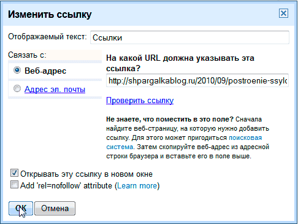Confirm with the OK button

(21, 208)
